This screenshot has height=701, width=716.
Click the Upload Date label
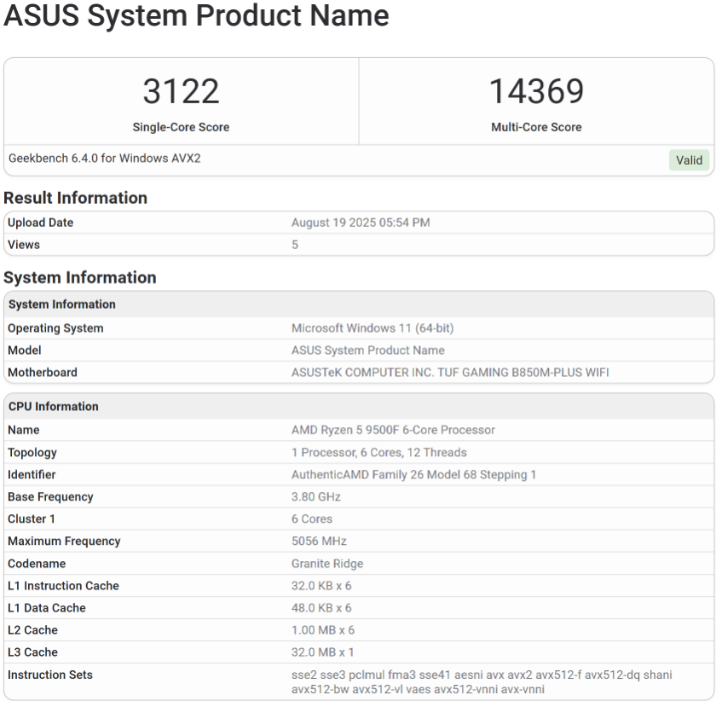click(x=41, y=223)
